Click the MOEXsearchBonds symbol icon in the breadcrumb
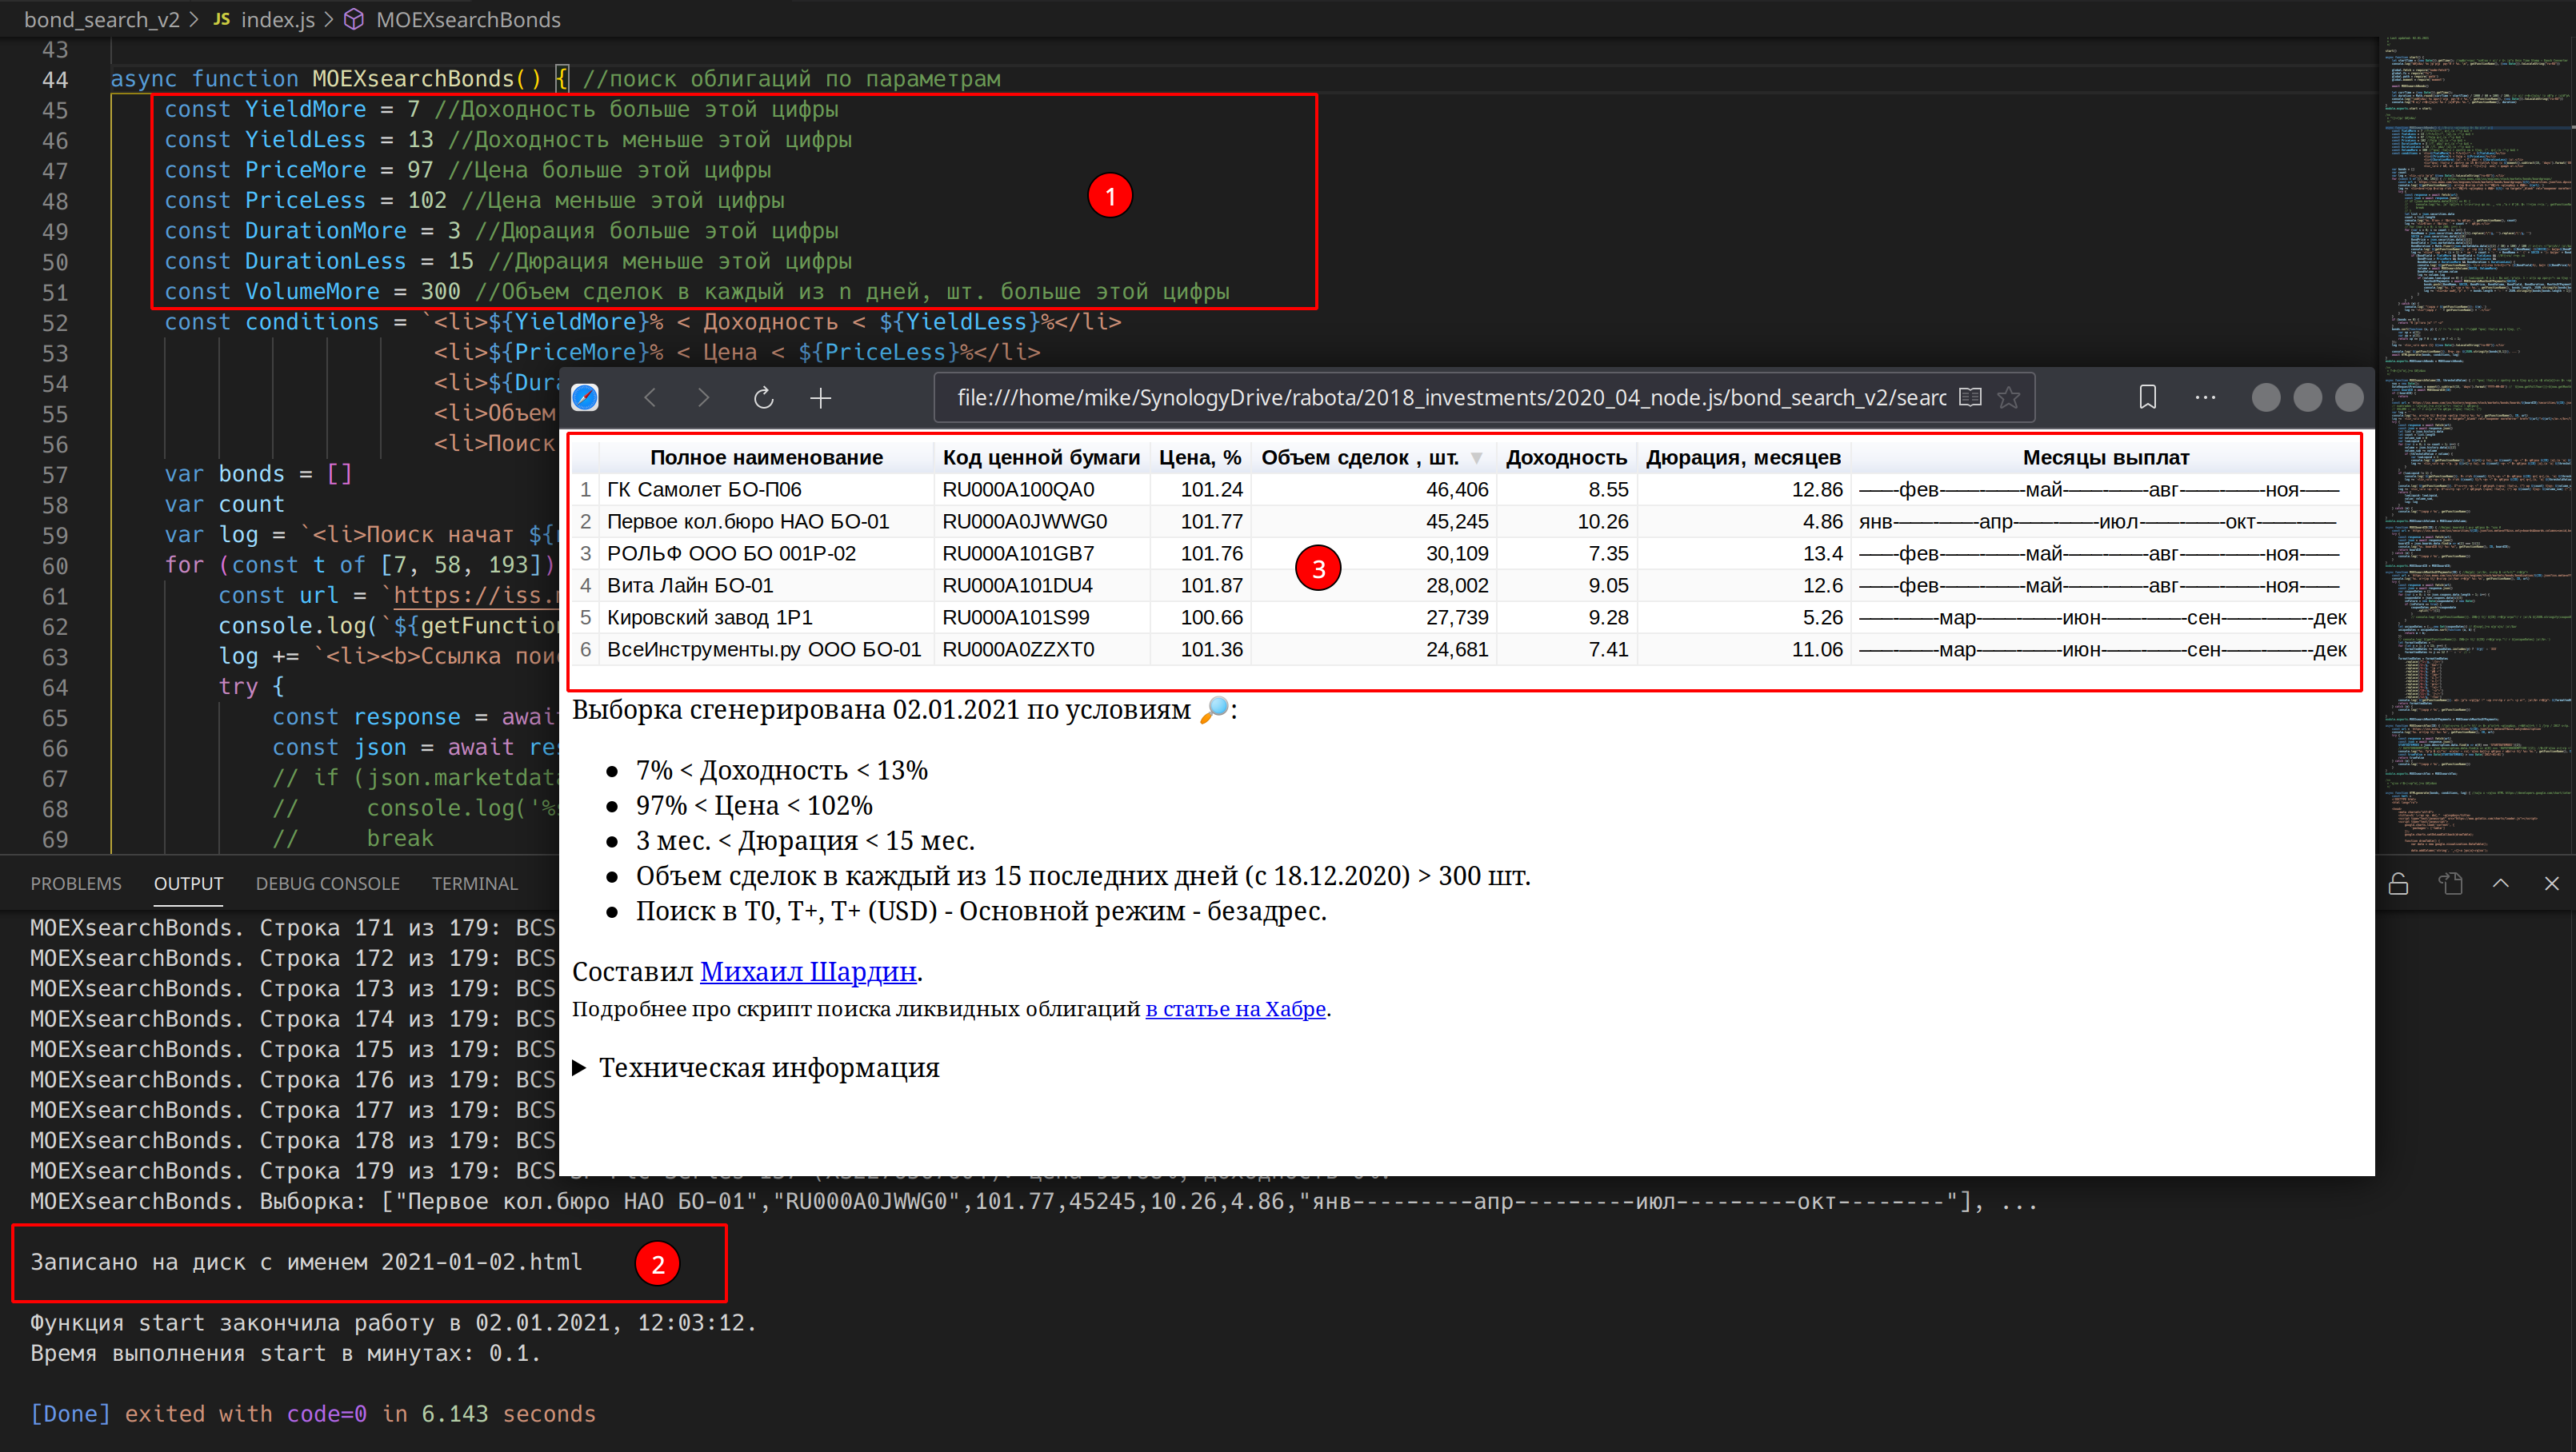 354,20
